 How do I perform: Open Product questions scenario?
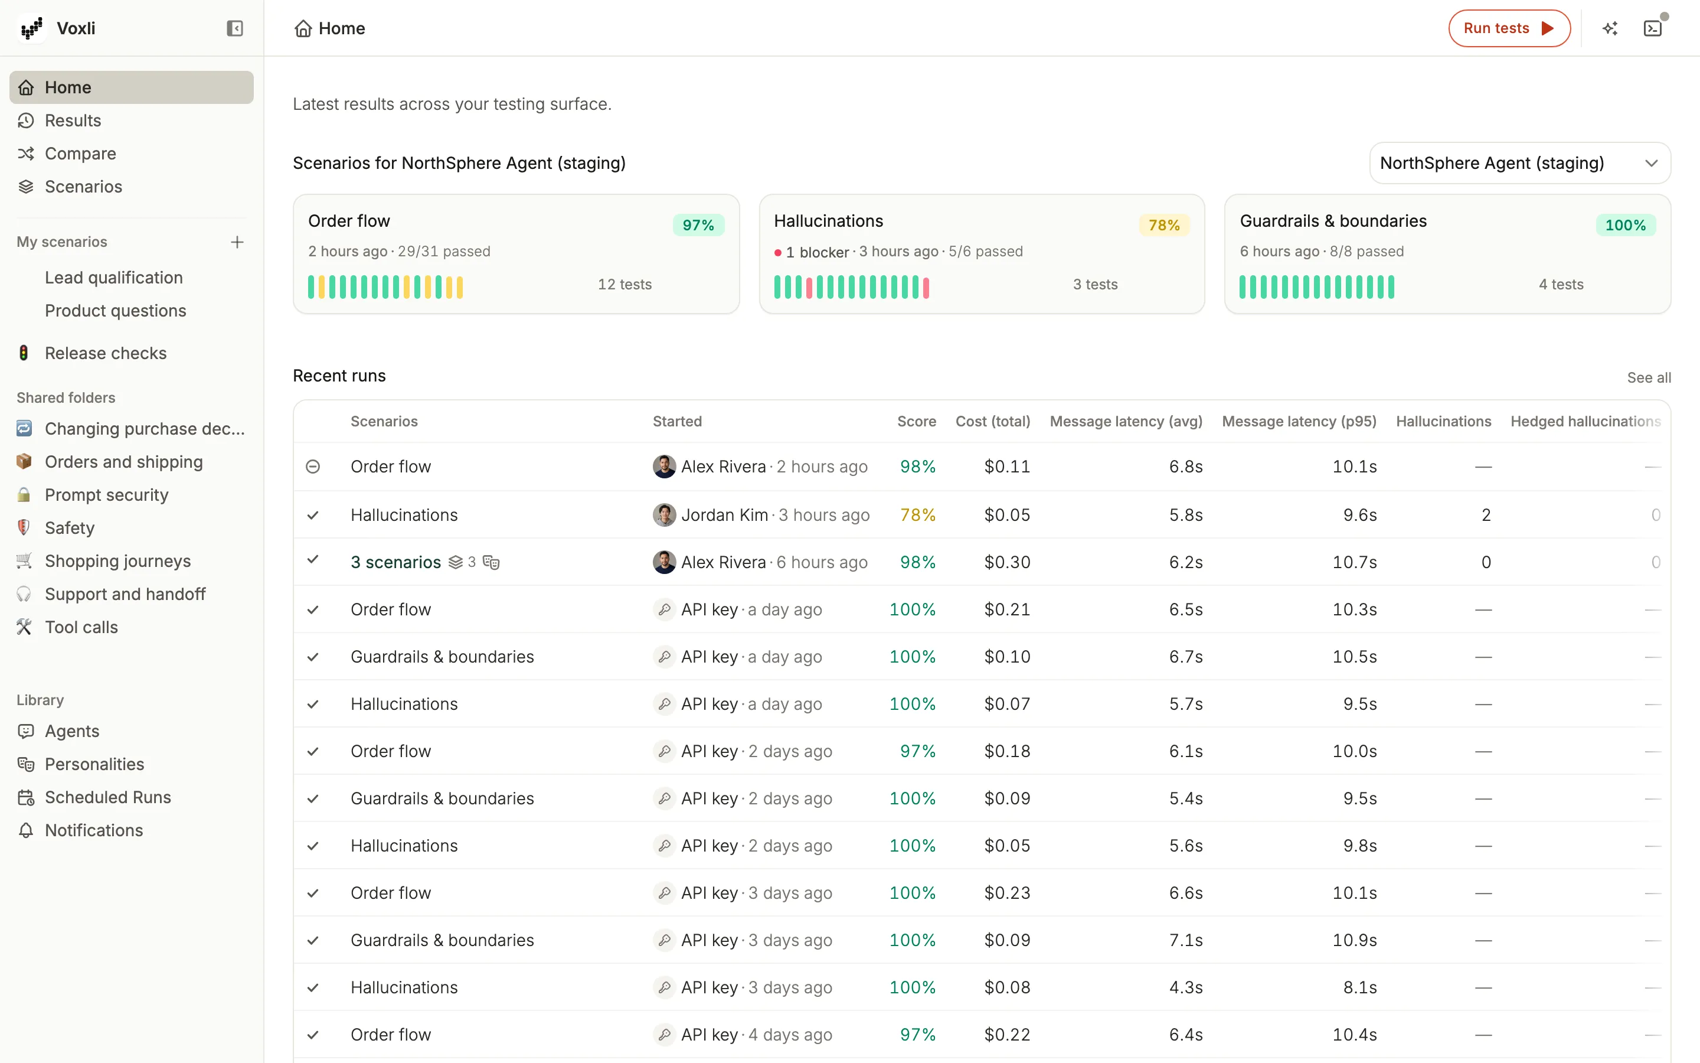pyautogui.click(x=115, y=311)
